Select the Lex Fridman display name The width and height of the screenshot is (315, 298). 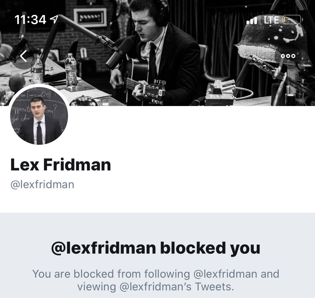[60, 165]
